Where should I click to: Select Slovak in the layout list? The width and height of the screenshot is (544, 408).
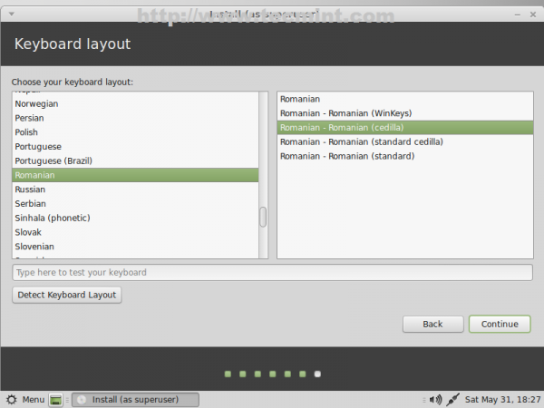click(x=135, y=232)
